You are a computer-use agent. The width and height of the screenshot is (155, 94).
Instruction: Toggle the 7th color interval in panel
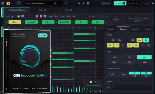pyautogui.click(x=112, y=75)
